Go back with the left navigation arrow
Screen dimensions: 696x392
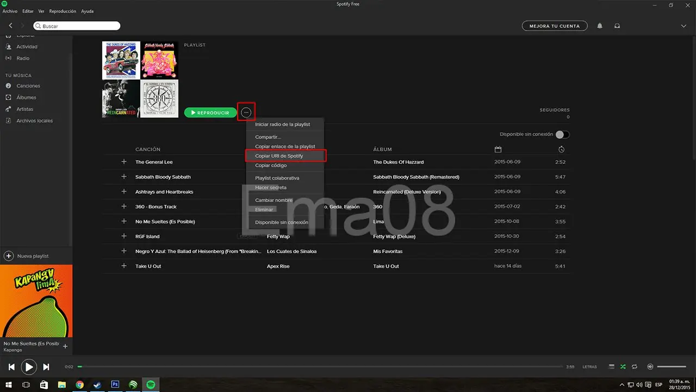click(x=11, y=26)
